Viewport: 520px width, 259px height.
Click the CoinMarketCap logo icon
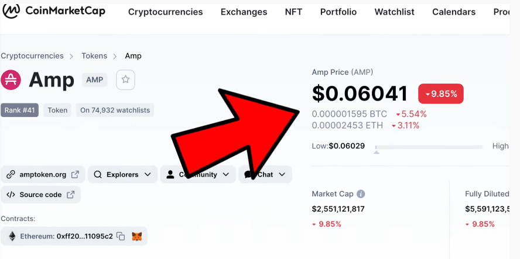pos(11,11)
